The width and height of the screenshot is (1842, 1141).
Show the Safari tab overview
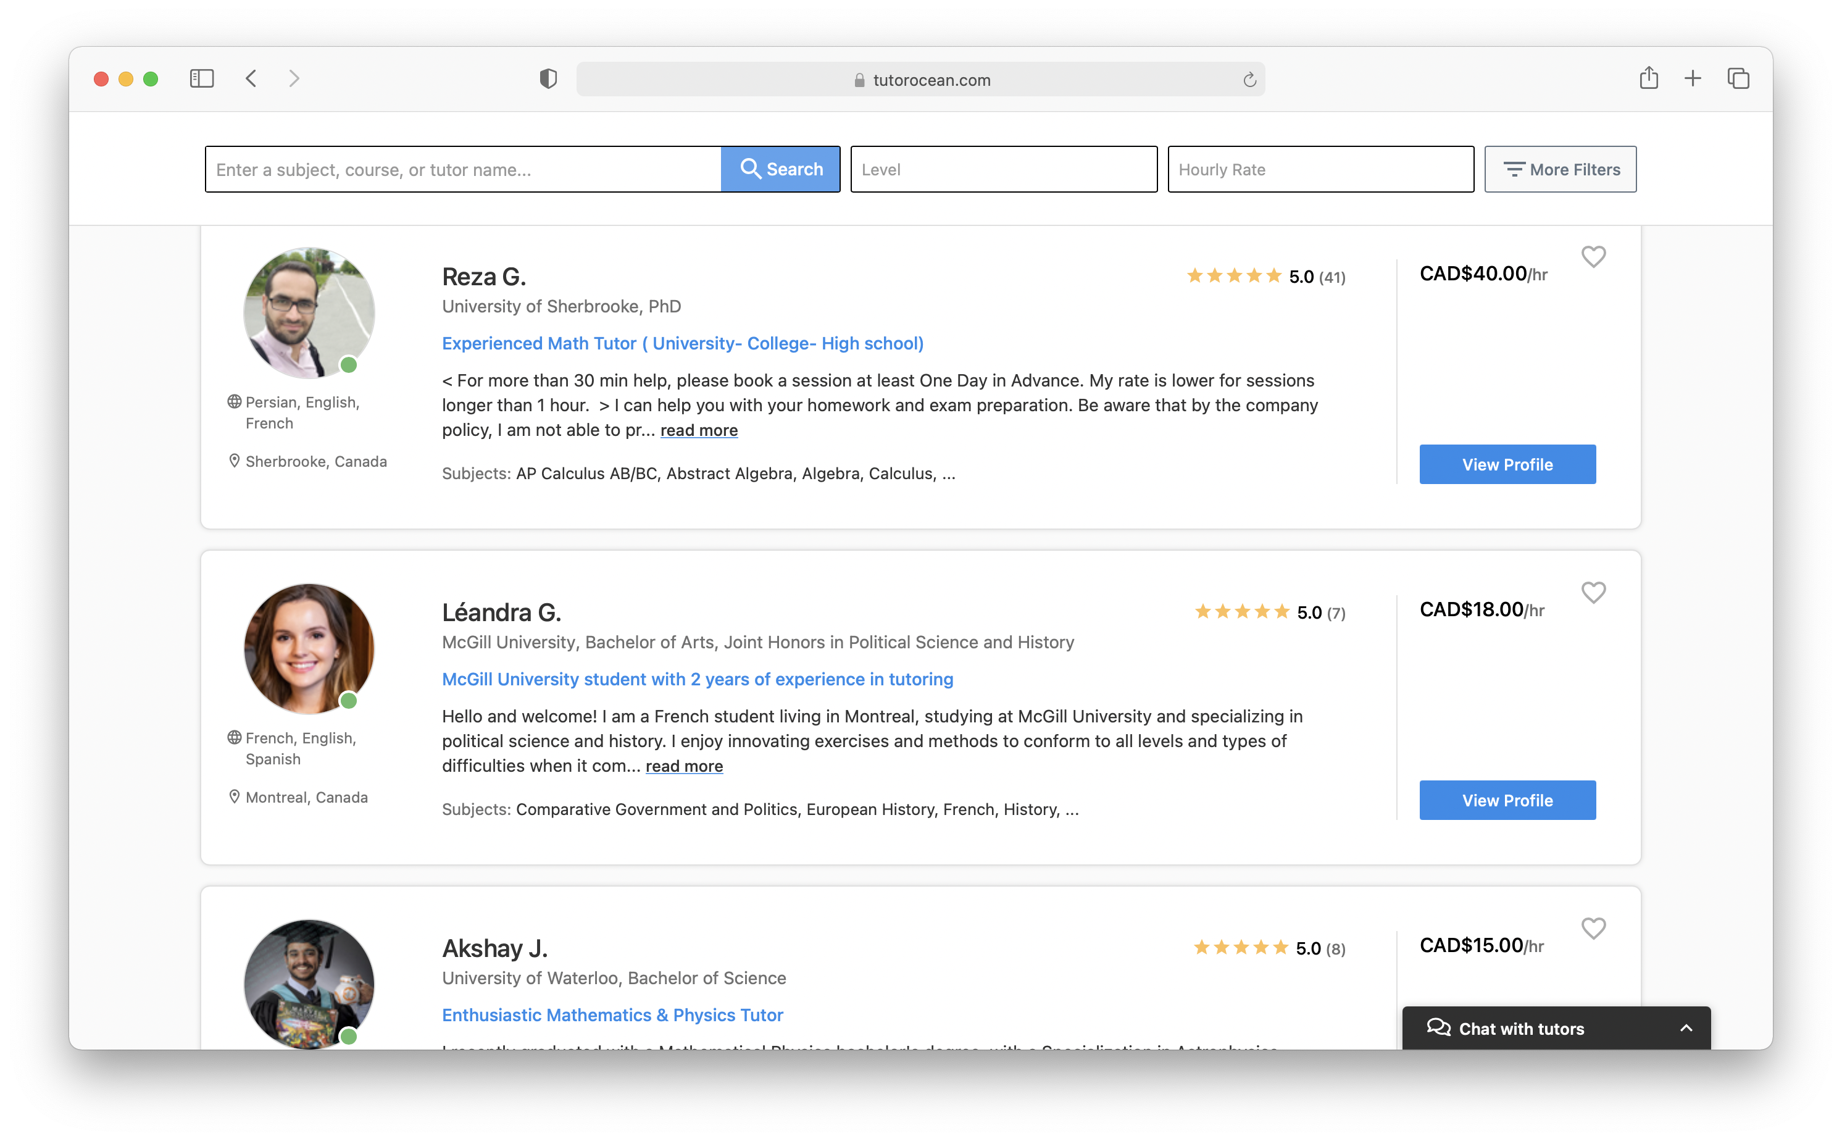[x=1738, y=78]
